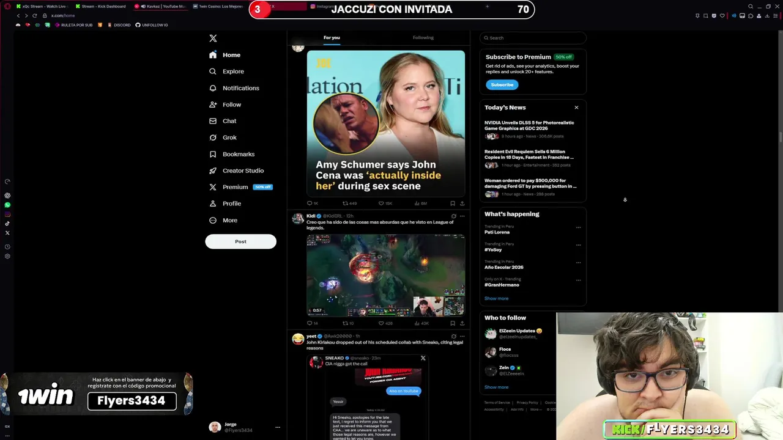Open options for #YoSoy trend
This screenshot has width=783, height=440.
578,245
